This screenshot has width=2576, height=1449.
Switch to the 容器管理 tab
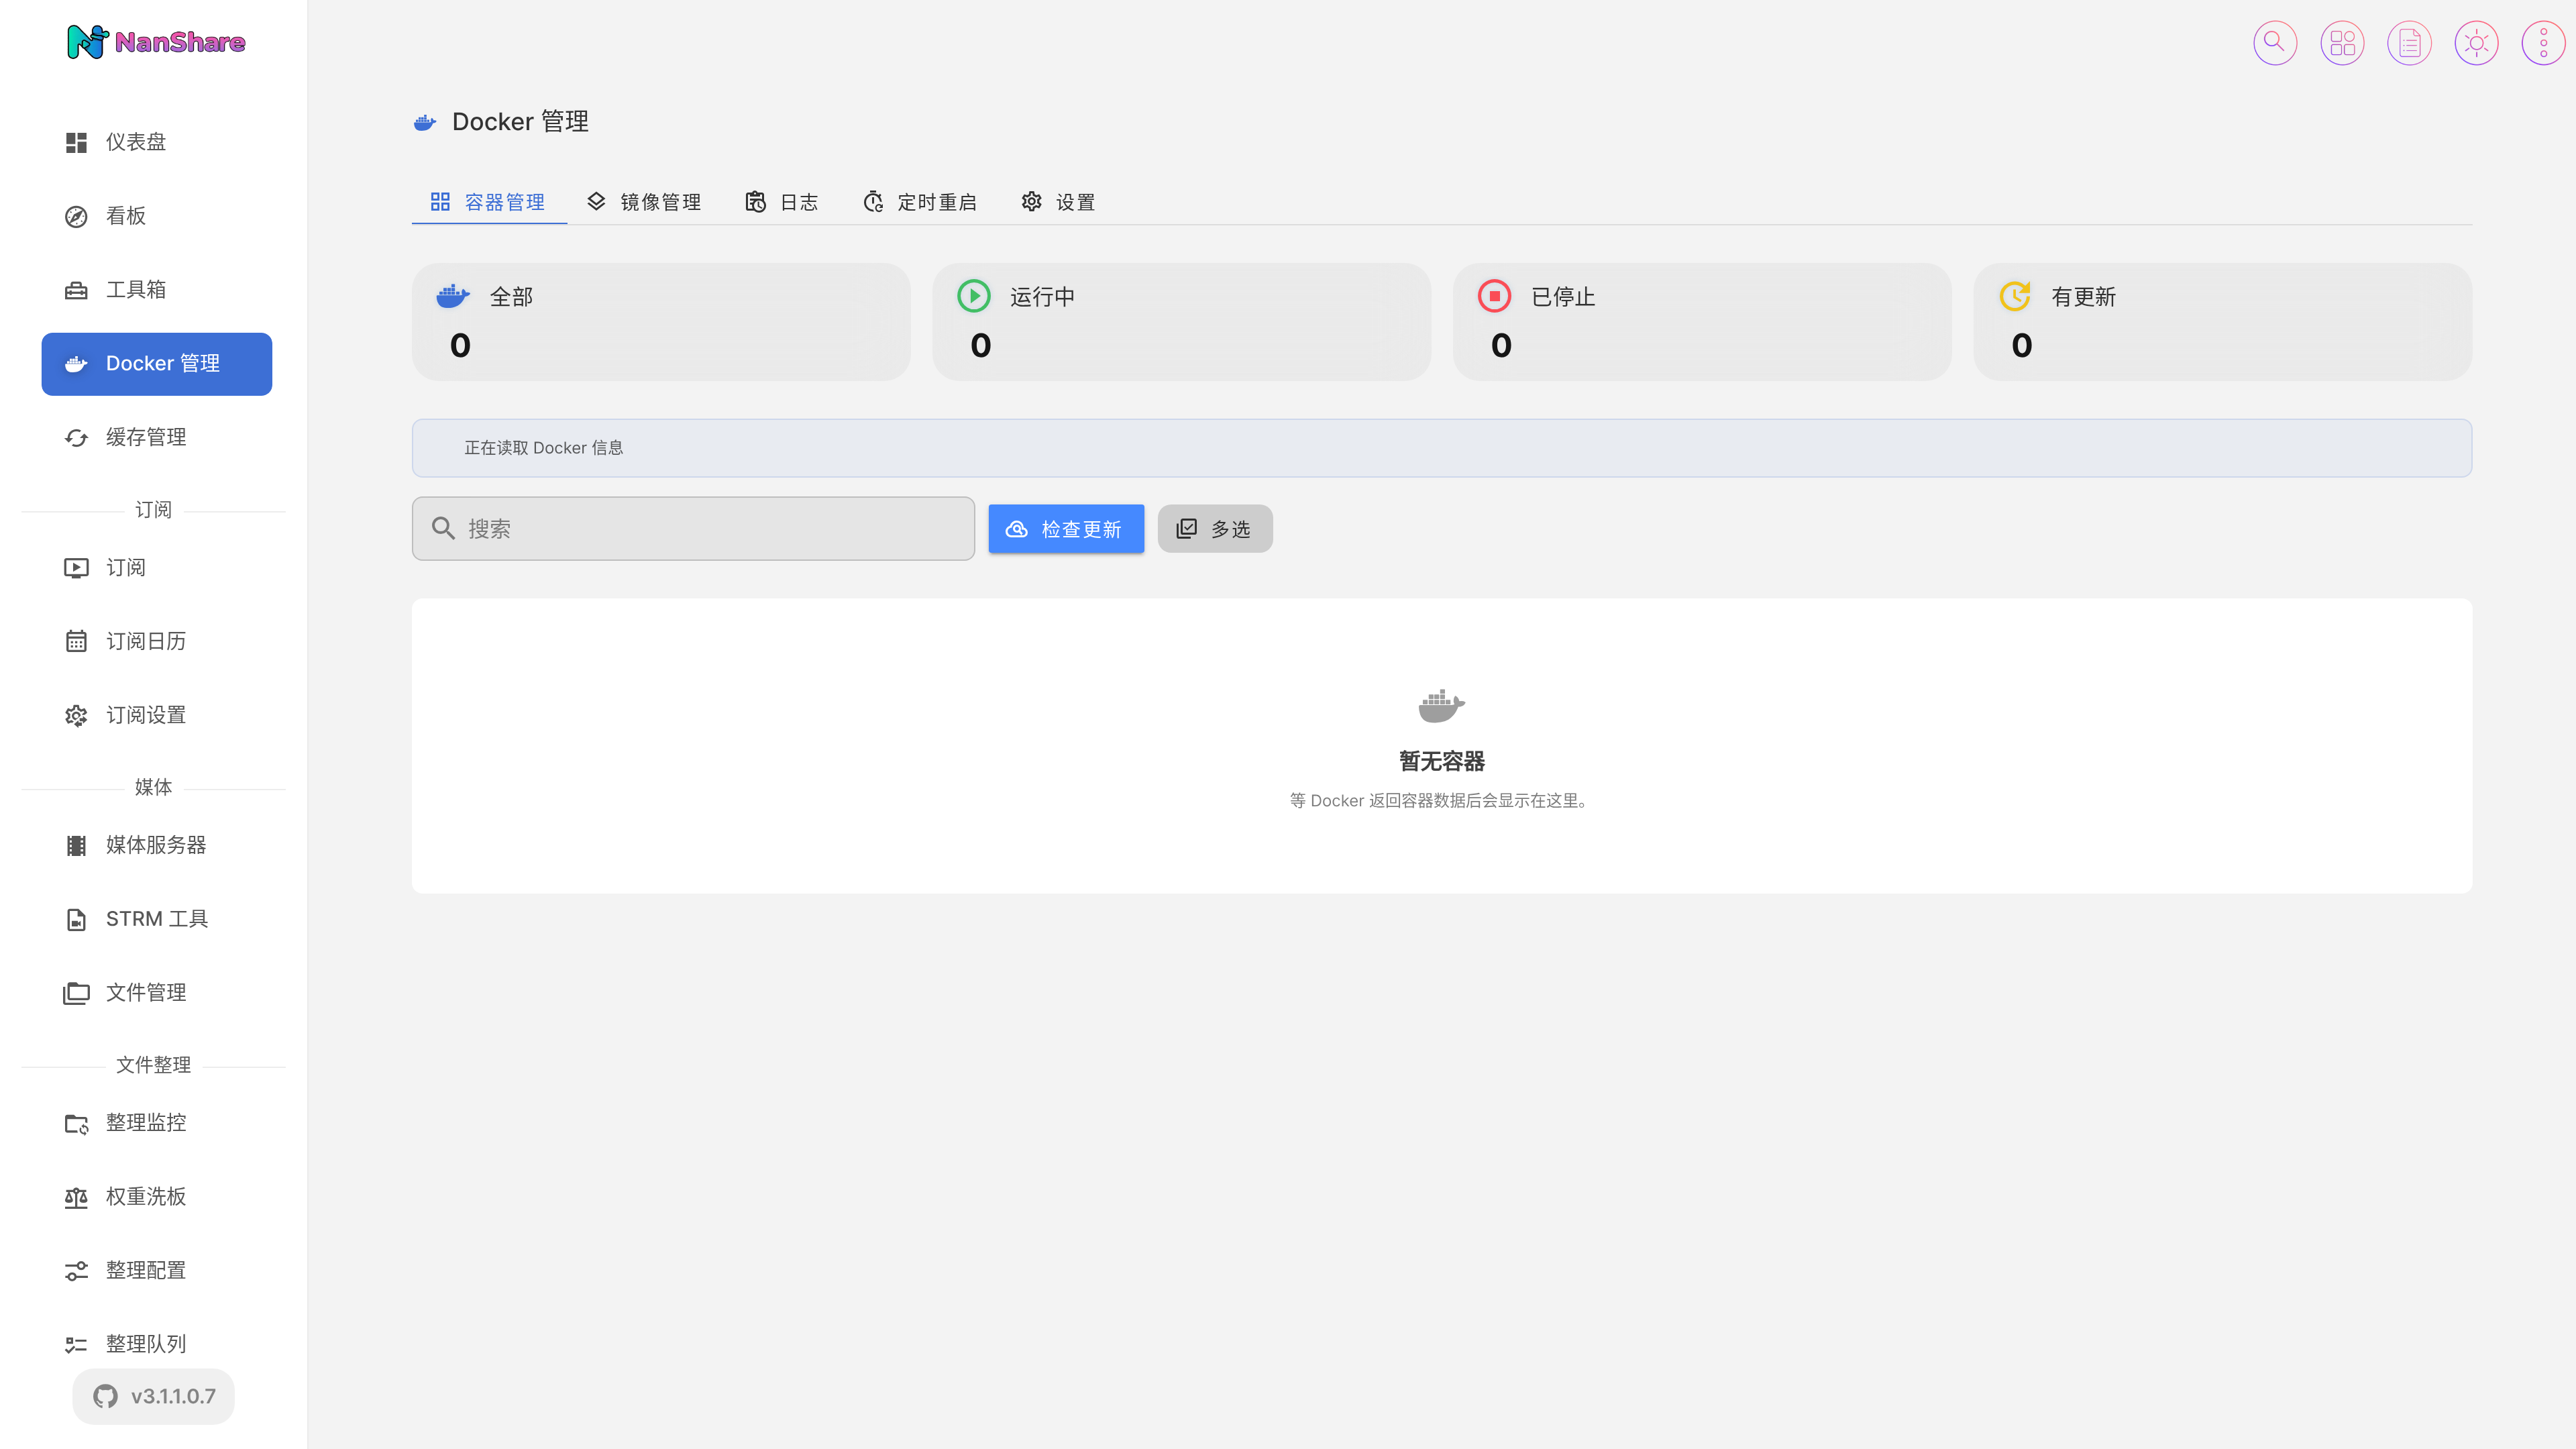488,202
